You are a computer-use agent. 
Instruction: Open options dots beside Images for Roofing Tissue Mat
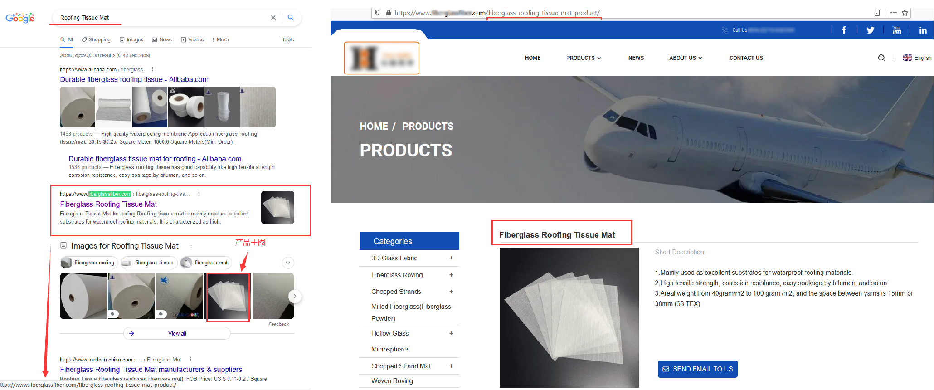[191, 246]
